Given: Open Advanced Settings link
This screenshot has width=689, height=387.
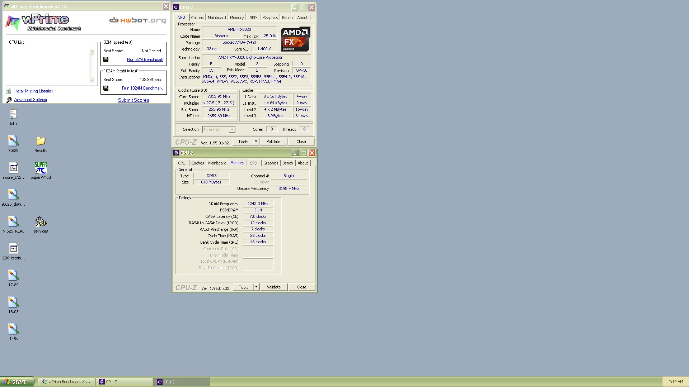Looking at the screenshot, I should (31, 100).
